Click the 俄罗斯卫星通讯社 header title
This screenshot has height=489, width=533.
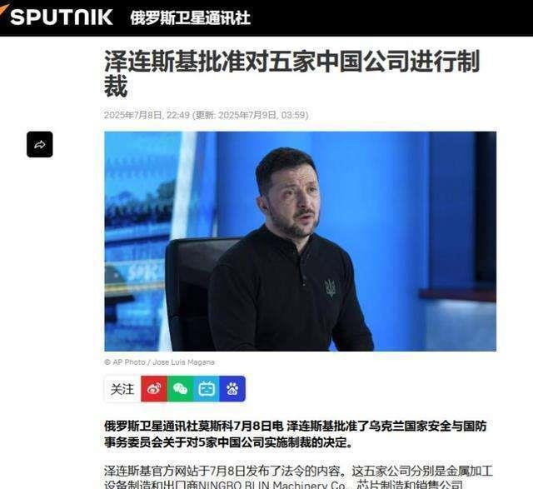(191, 17)
